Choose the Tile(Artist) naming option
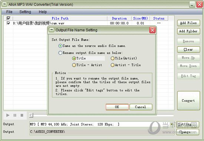 [124, 58]
